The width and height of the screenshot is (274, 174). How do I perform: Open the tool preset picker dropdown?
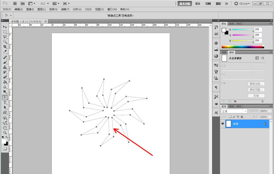click(11, 16)
